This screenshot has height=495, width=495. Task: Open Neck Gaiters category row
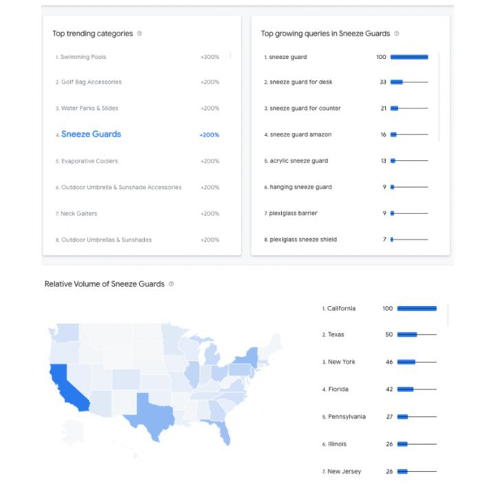79,214
